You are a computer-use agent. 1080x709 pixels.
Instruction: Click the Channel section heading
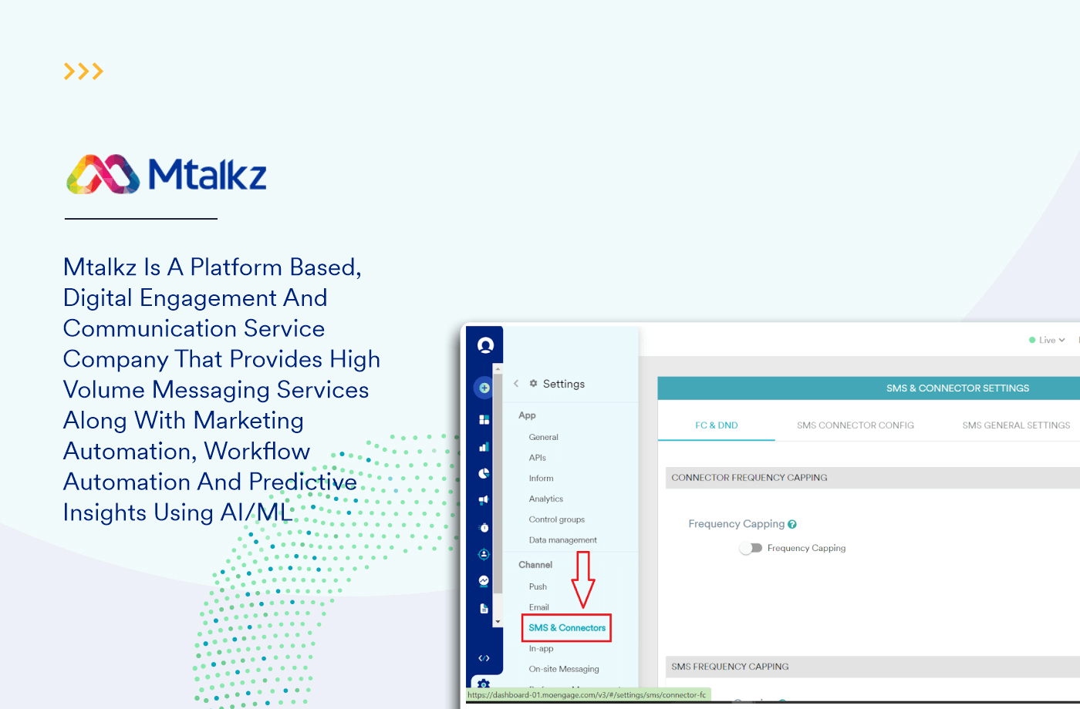click(x=535, y=565)
